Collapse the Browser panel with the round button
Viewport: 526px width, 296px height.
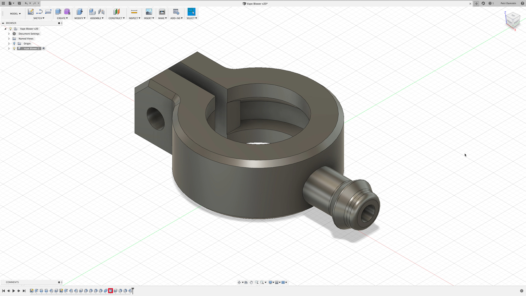tap(59, 23)
